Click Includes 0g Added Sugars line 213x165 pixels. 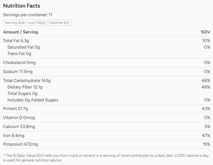click(33, 100)
